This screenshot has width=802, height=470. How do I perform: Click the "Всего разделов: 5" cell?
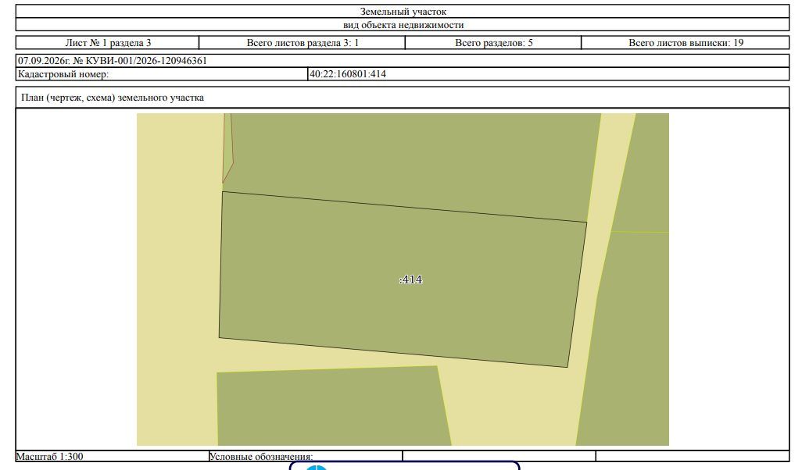pyautogui.click(x=493, y=43)
